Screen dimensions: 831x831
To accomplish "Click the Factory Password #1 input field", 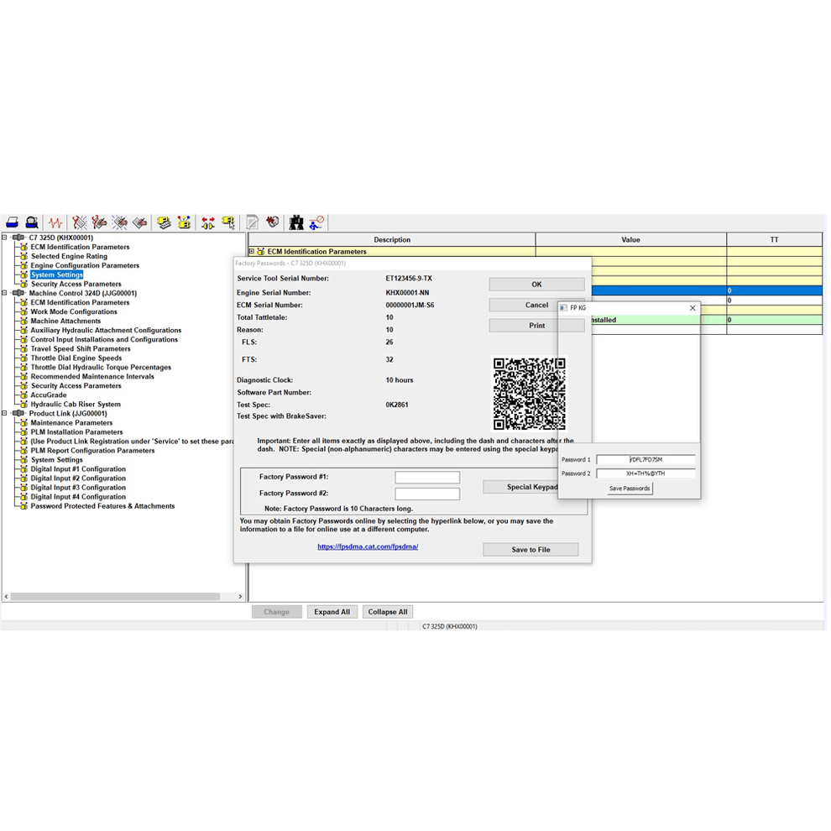I will click(x=427, y=476).
